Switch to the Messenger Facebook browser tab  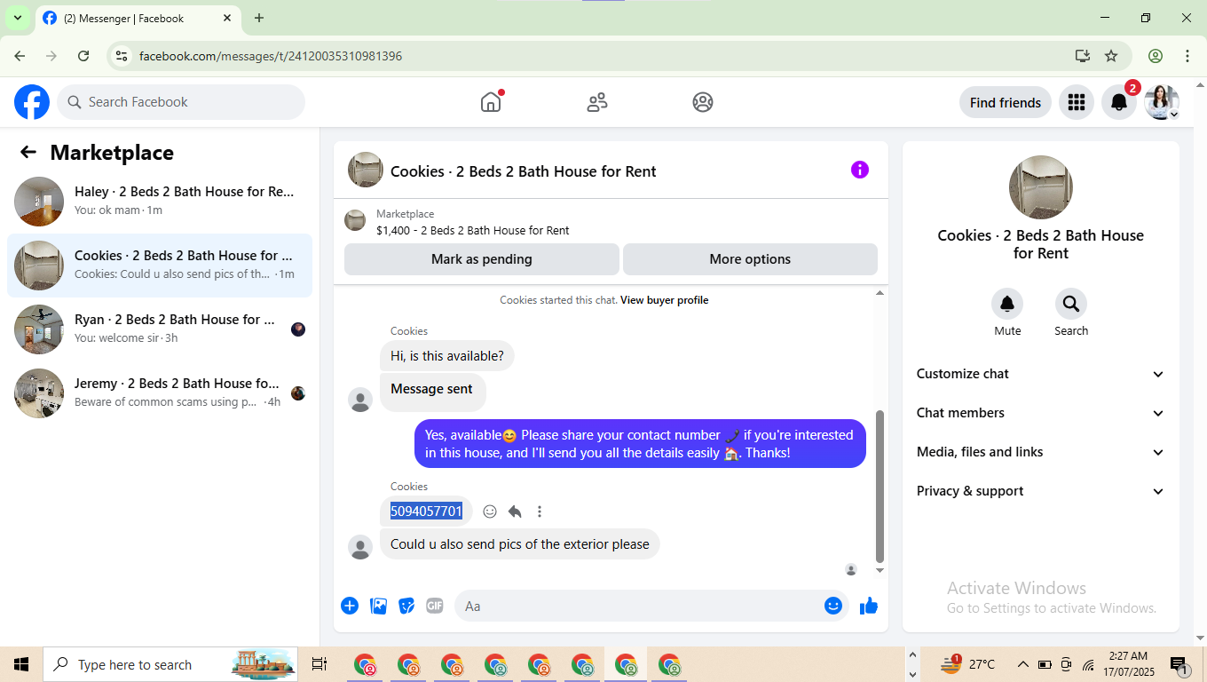pyautogui.click(x=138, y=18)
